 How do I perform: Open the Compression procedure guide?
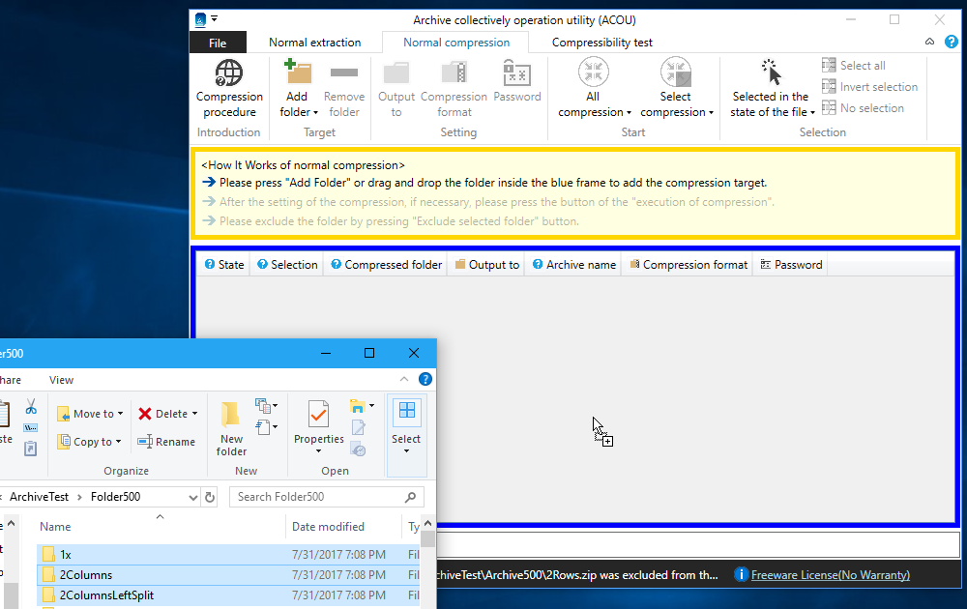tap(229, 88)
